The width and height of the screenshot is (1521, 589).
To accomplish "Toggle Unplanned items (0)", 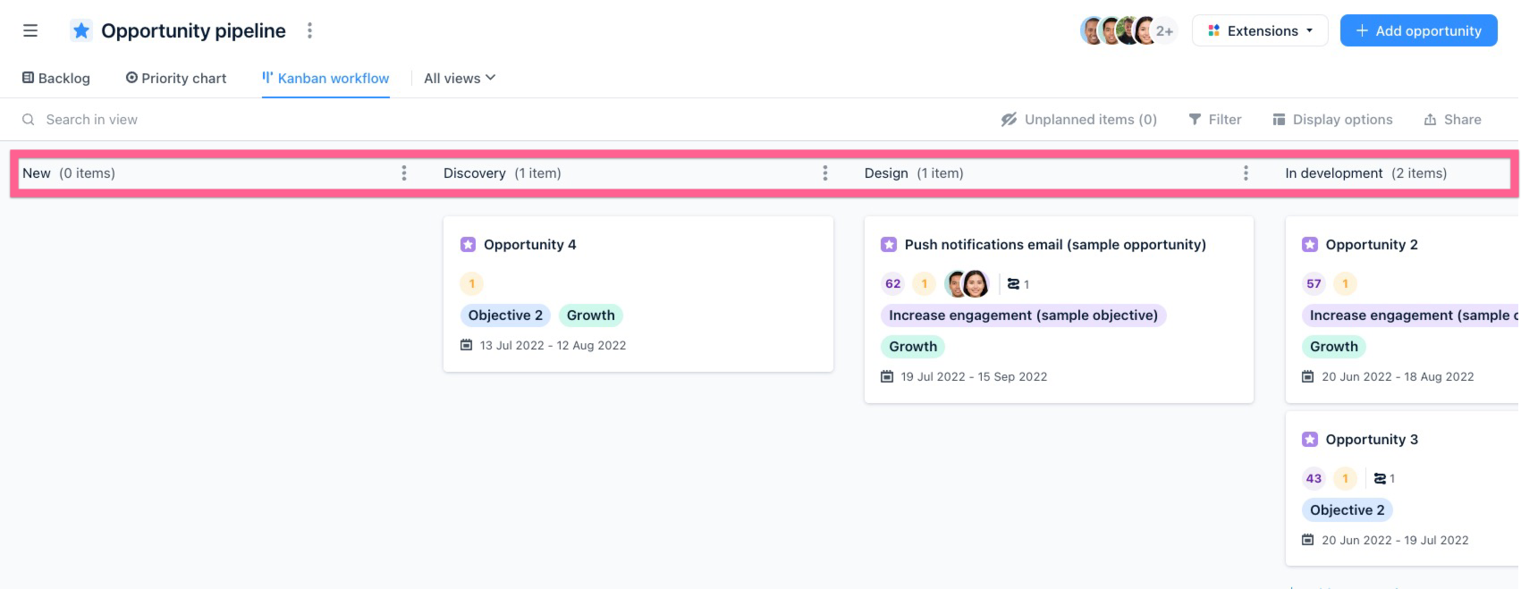I will point(1079,120).
